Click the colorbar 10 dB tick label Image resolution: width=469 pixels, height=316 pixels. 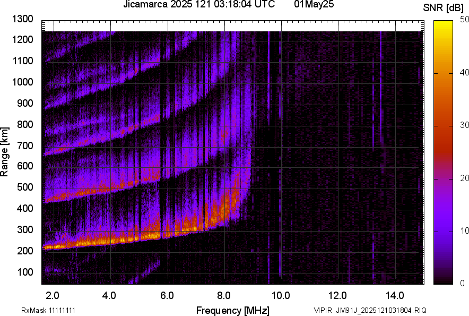464,230
